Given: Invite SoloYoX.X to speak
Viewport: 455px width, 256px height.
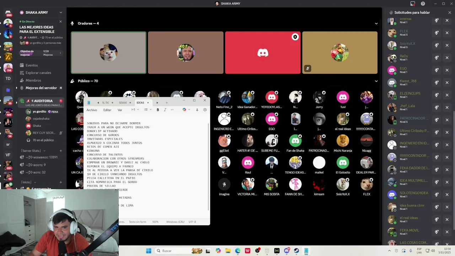Looking at the screenshot, I should (437, 45).
